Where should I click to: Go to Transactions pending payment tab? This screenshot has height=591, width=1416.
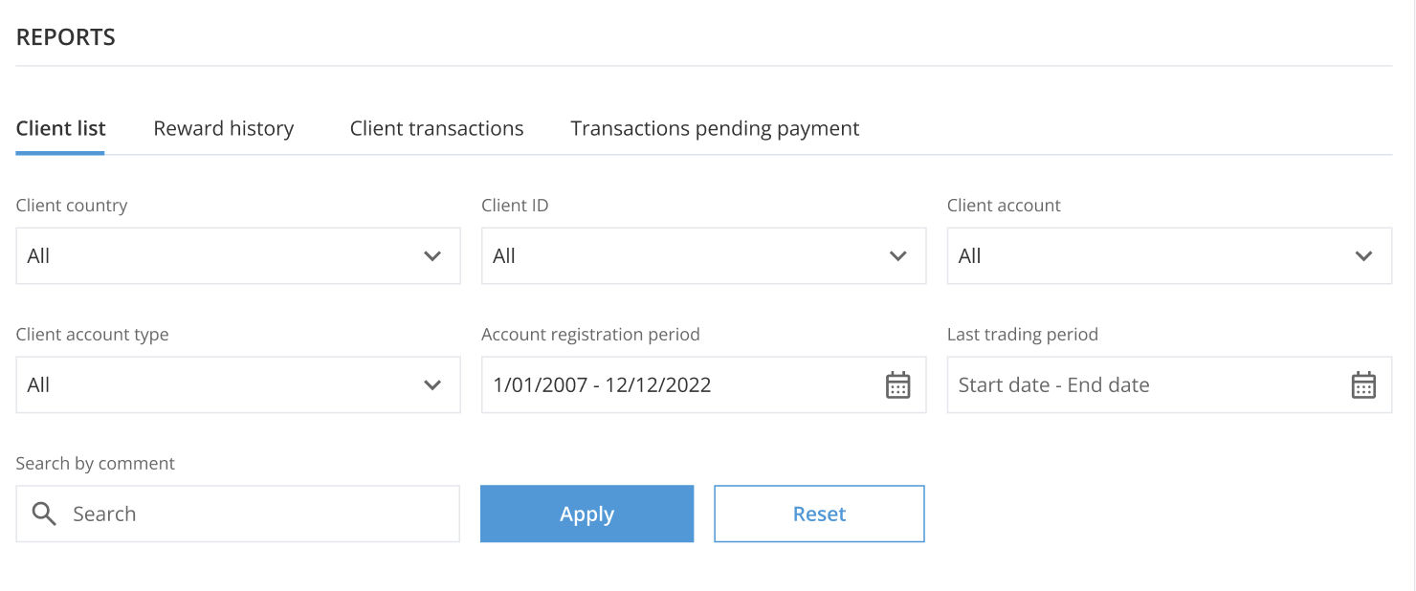click(715, 128)
